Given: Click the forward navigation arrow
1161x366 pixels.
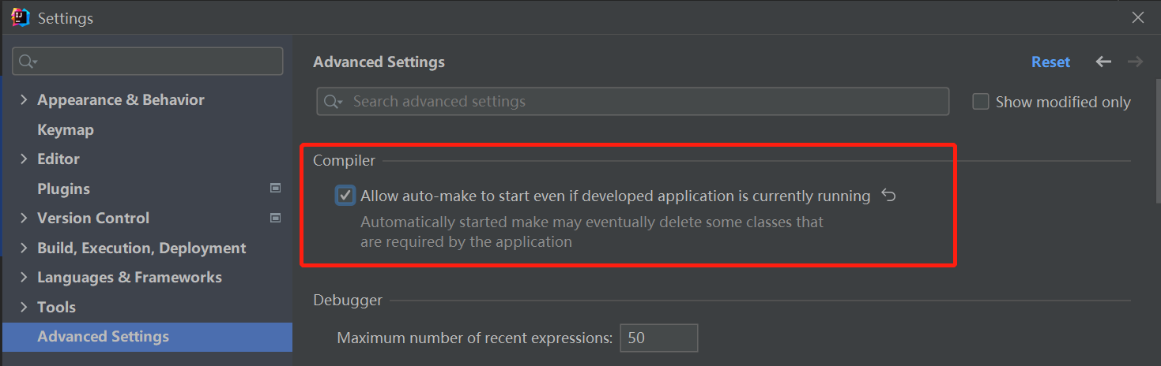Looking at the screenshot, I should pos(1135,62).
